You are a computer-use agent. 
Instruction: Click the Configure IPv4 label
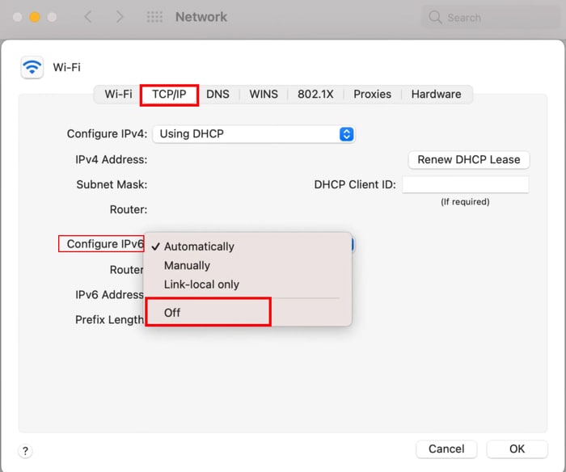(x=108, y=134)
